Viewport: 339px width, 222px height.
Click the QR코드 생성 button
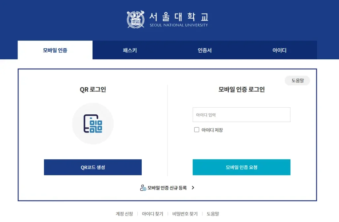(x=93, y=167)
